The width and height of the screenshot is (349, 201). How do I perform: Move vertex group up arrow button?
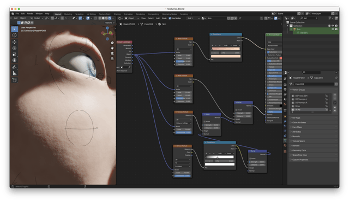coord(335,108)
